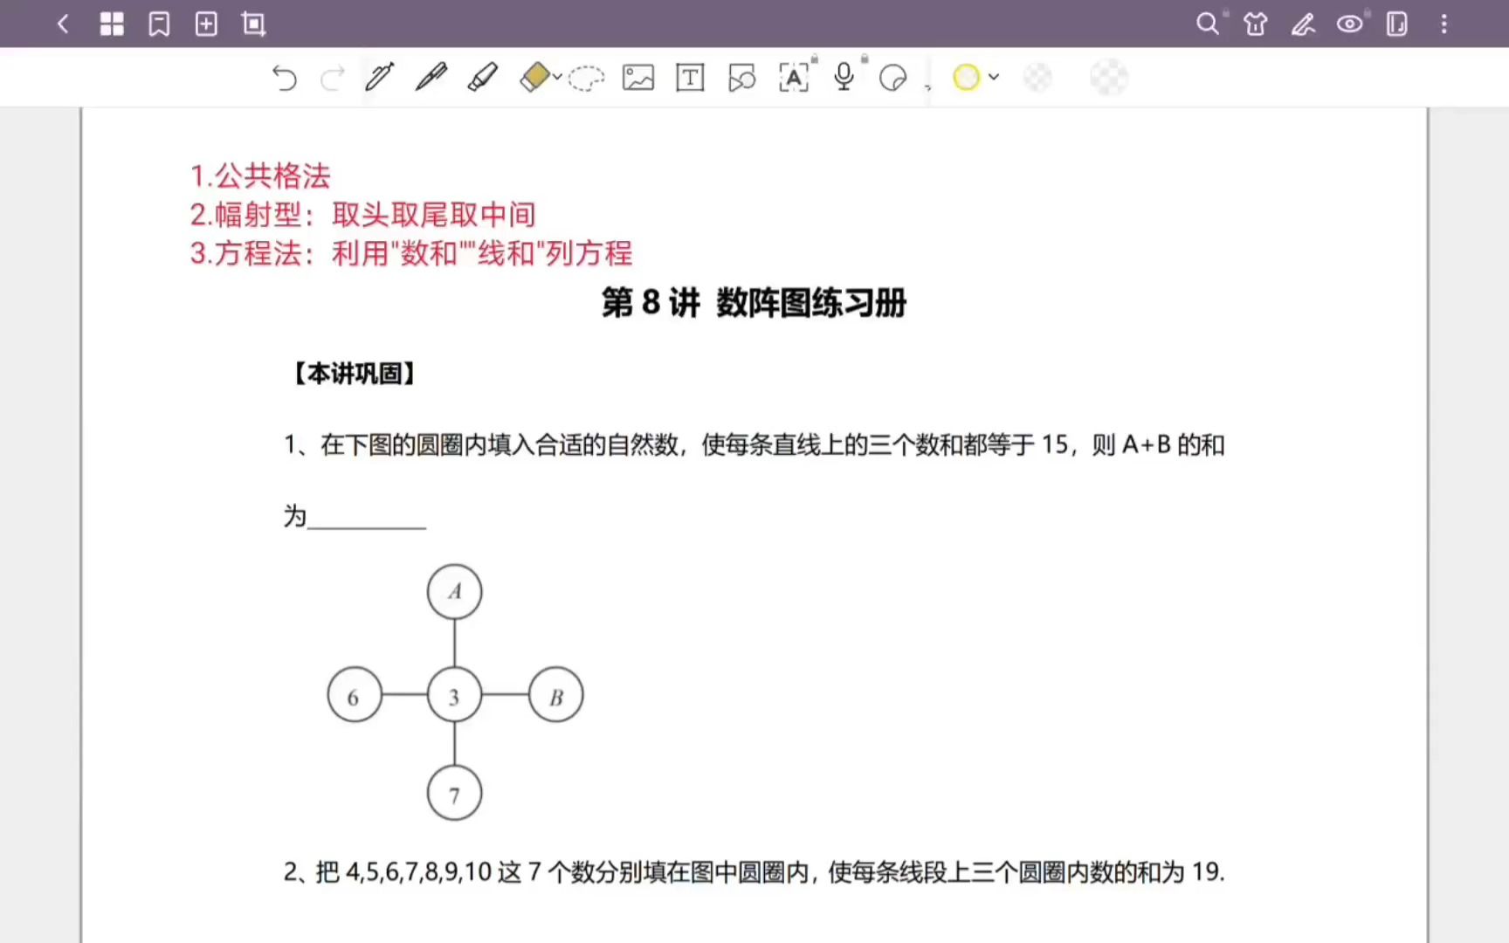Screen dimensions: 1509x943
Task: Select the yellow color swatch
Action: click(966, 77)
